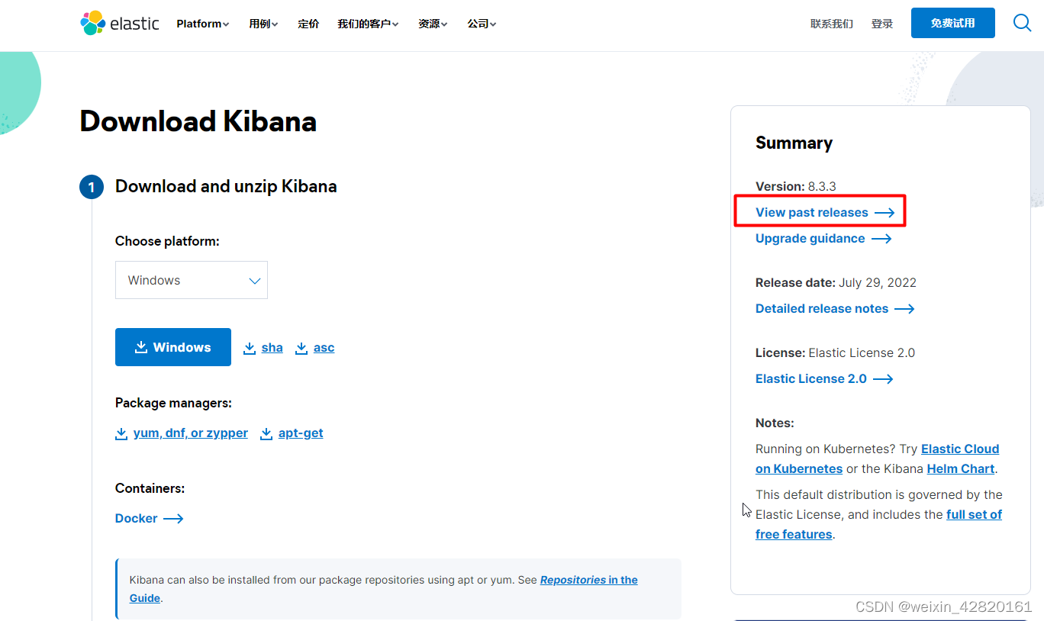
Task: Expand the 资源 menu
Action: tap(433, 24)
